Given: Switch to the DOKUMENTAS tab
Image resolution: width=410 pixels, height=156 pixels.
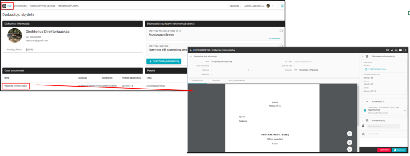Looking at the screenshot, I should [x=197, y=81].
